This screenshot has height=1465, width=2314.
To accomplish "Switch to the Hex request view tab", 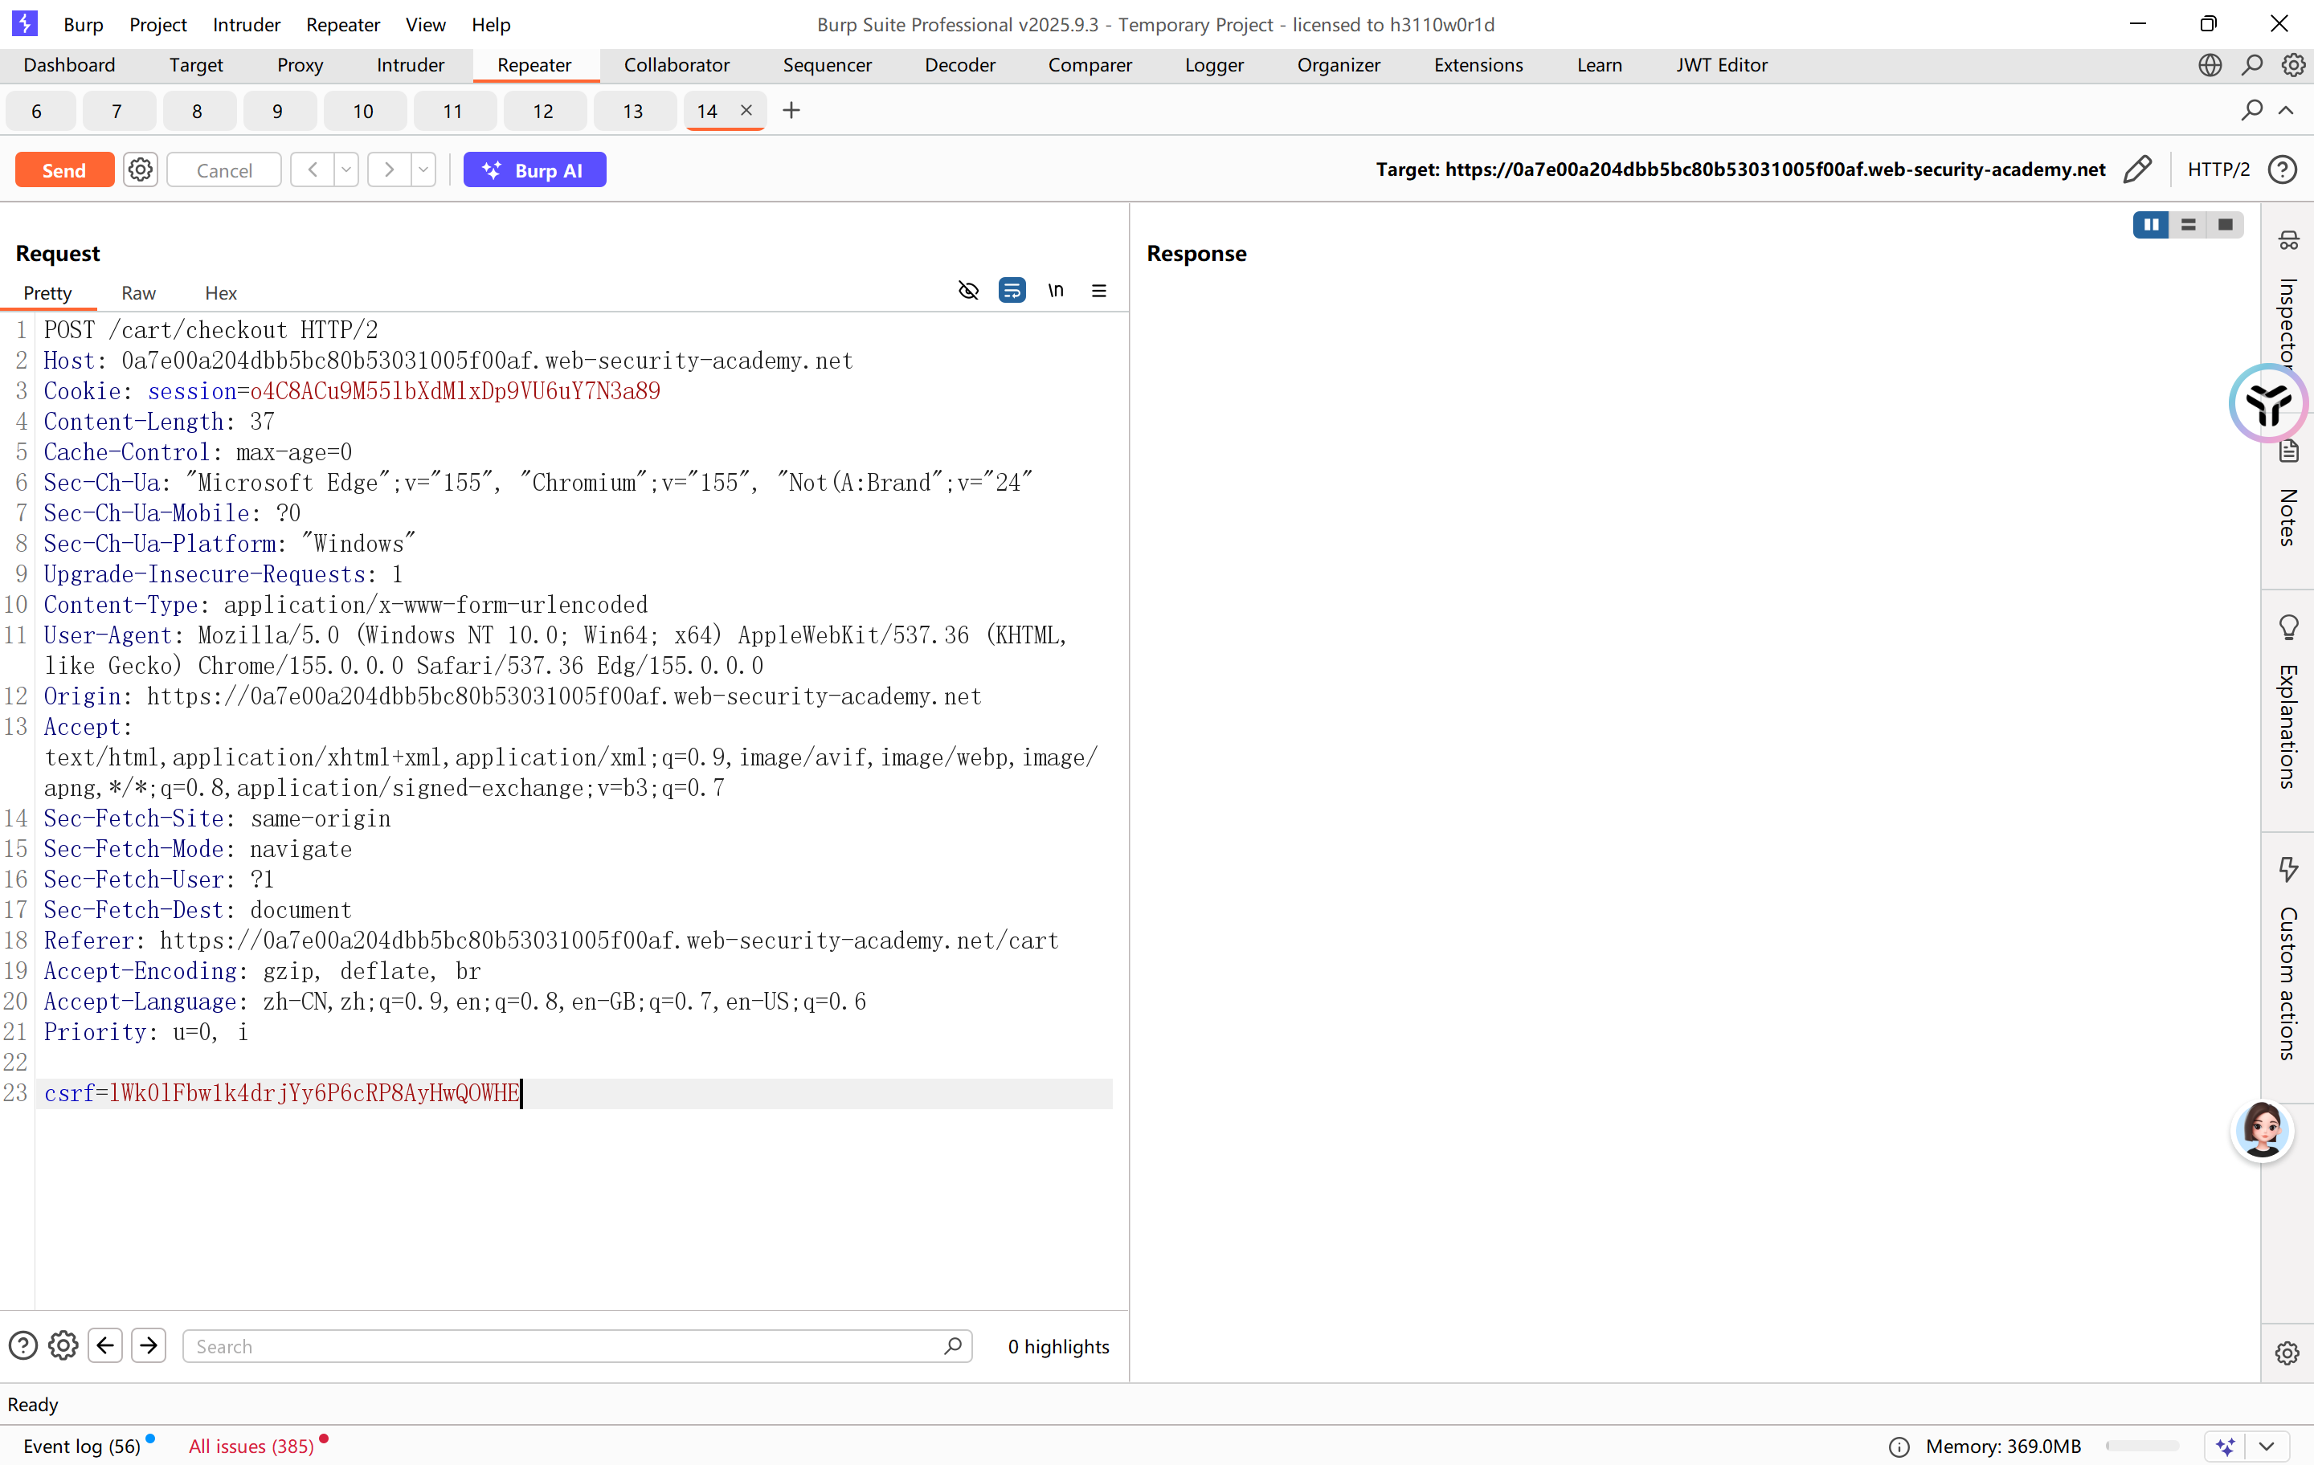I will pos(220,293).
